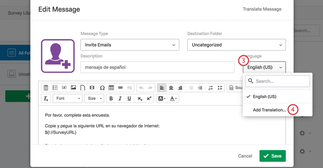Cancel editing the message
The height and width of the screenshot is (168, 323).
[x=245, y=156]
